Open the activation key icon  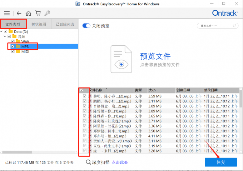(x=47, y=13)
